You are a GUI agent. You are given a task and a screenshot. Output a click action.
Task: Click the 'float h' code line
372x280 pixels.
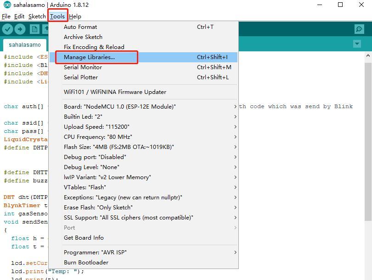point(28,238)
